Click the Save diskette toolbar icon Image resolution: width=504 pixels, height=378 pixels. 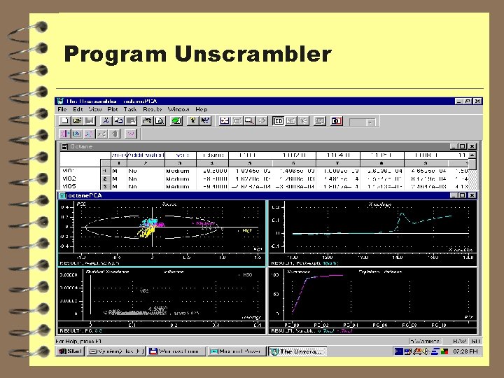tap(90, 121)
